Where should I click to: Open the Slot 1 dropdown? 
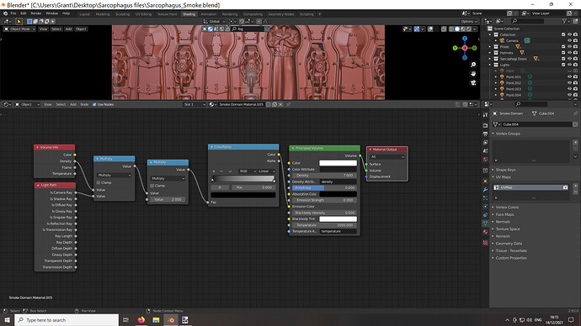(194, 104)
